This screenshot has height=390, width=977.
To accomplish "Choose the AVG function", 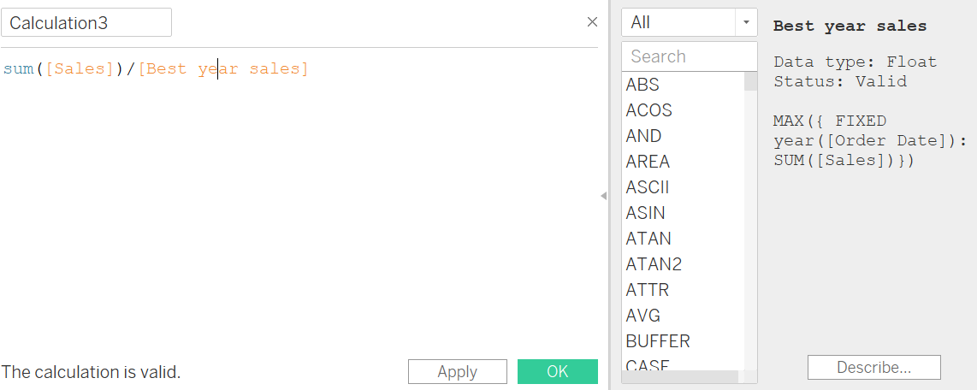I will [x=643, y=316].
